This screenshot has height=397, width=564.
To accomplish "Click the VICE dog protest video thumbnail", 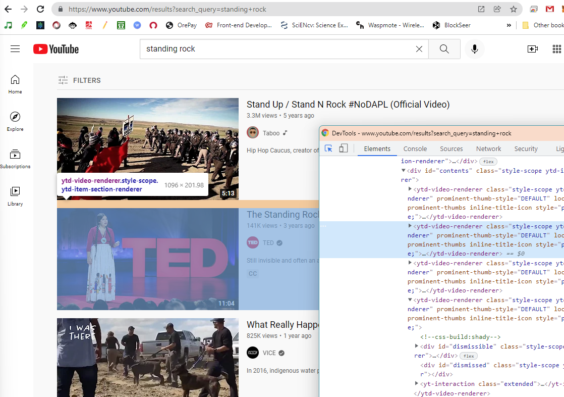I will (147, 357).
